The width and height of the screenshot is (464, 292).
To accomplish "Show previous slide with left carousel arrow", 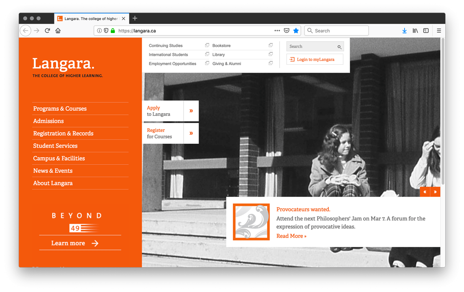I will click(x=425, y=192).
